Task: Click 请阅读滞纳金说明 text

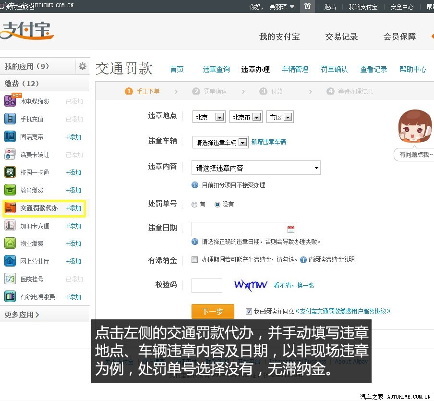Action: (331, 259)
